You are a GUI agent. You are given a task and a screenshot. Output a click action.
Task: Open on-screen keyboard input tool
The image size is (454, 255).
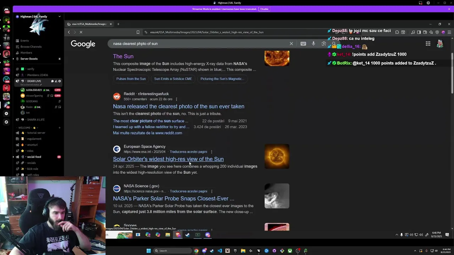pyautogui.click(x=303, y=44)
